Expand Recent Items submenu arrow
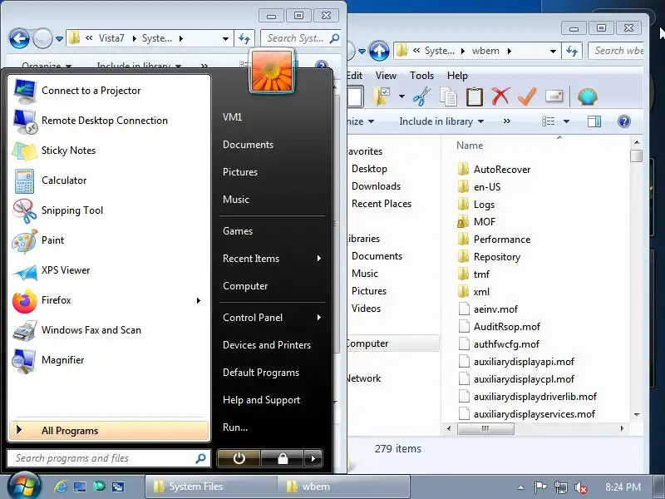 click(x=319, y=259)
